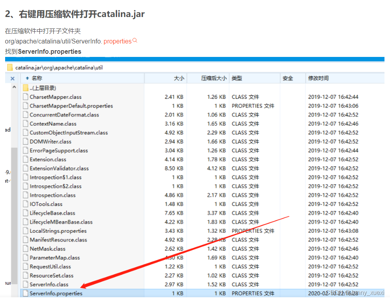
Task: Click file icon of ErrorPageSupport.class
Action: click(25, 150)
